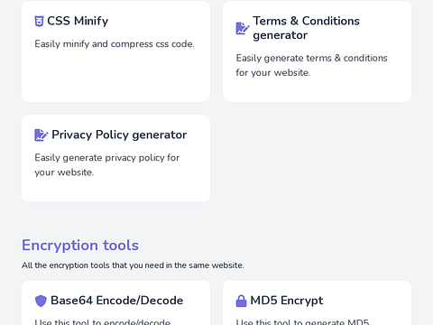Click 'Easily generate privacy policy' description text
The image size is (433, 325).
tap(106, 165)
